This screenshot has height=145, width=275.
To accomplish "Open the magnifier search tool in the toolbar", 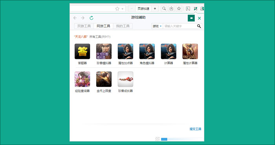I will (164, 9).
